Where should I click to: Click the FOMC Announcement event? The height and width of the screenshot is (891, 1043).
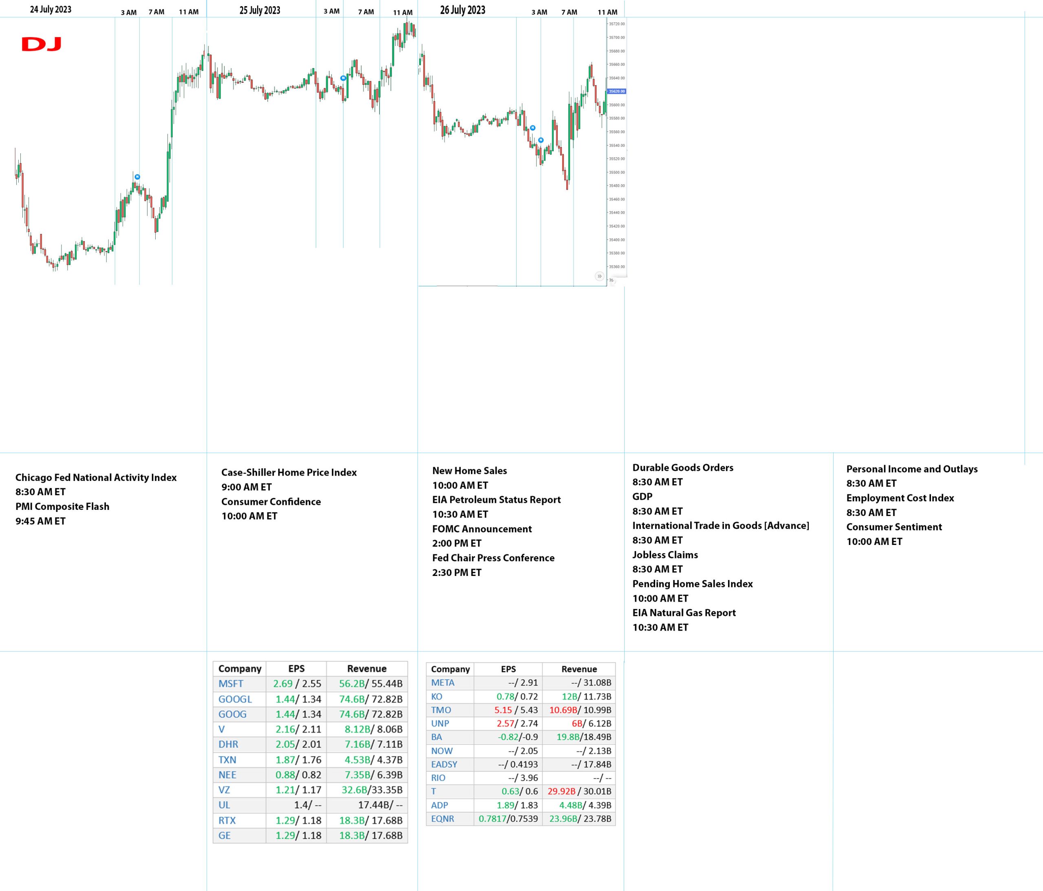tap(482, 529)
